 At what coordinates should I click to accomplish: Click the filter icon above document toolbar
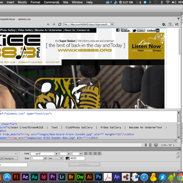point(178,19)
